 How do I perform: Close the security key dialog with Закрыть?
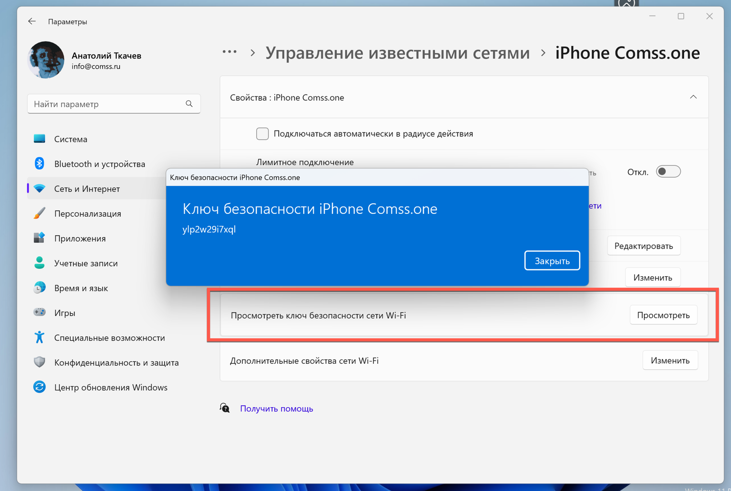point(552,261)
